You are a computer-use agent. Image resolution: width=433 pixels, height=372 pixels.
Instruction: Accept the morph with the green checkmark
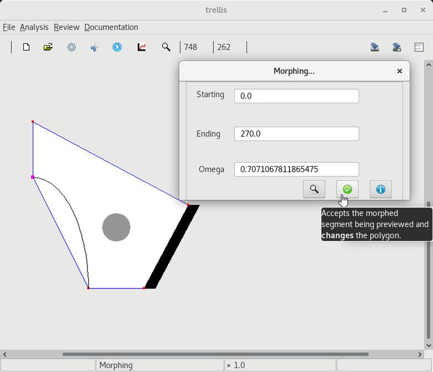click(347, 189)
